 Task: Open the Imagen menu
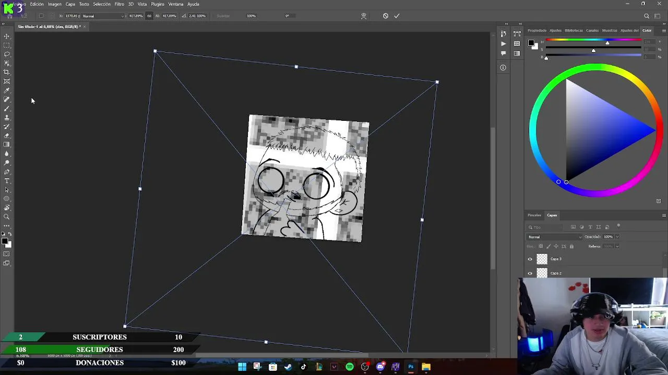(55, 4)
